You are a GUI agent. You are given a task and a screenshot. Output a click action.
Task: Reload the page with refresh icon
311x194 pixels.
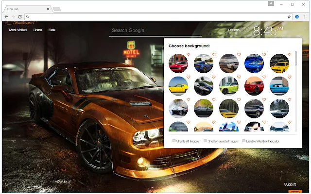(x=20, y=17)
